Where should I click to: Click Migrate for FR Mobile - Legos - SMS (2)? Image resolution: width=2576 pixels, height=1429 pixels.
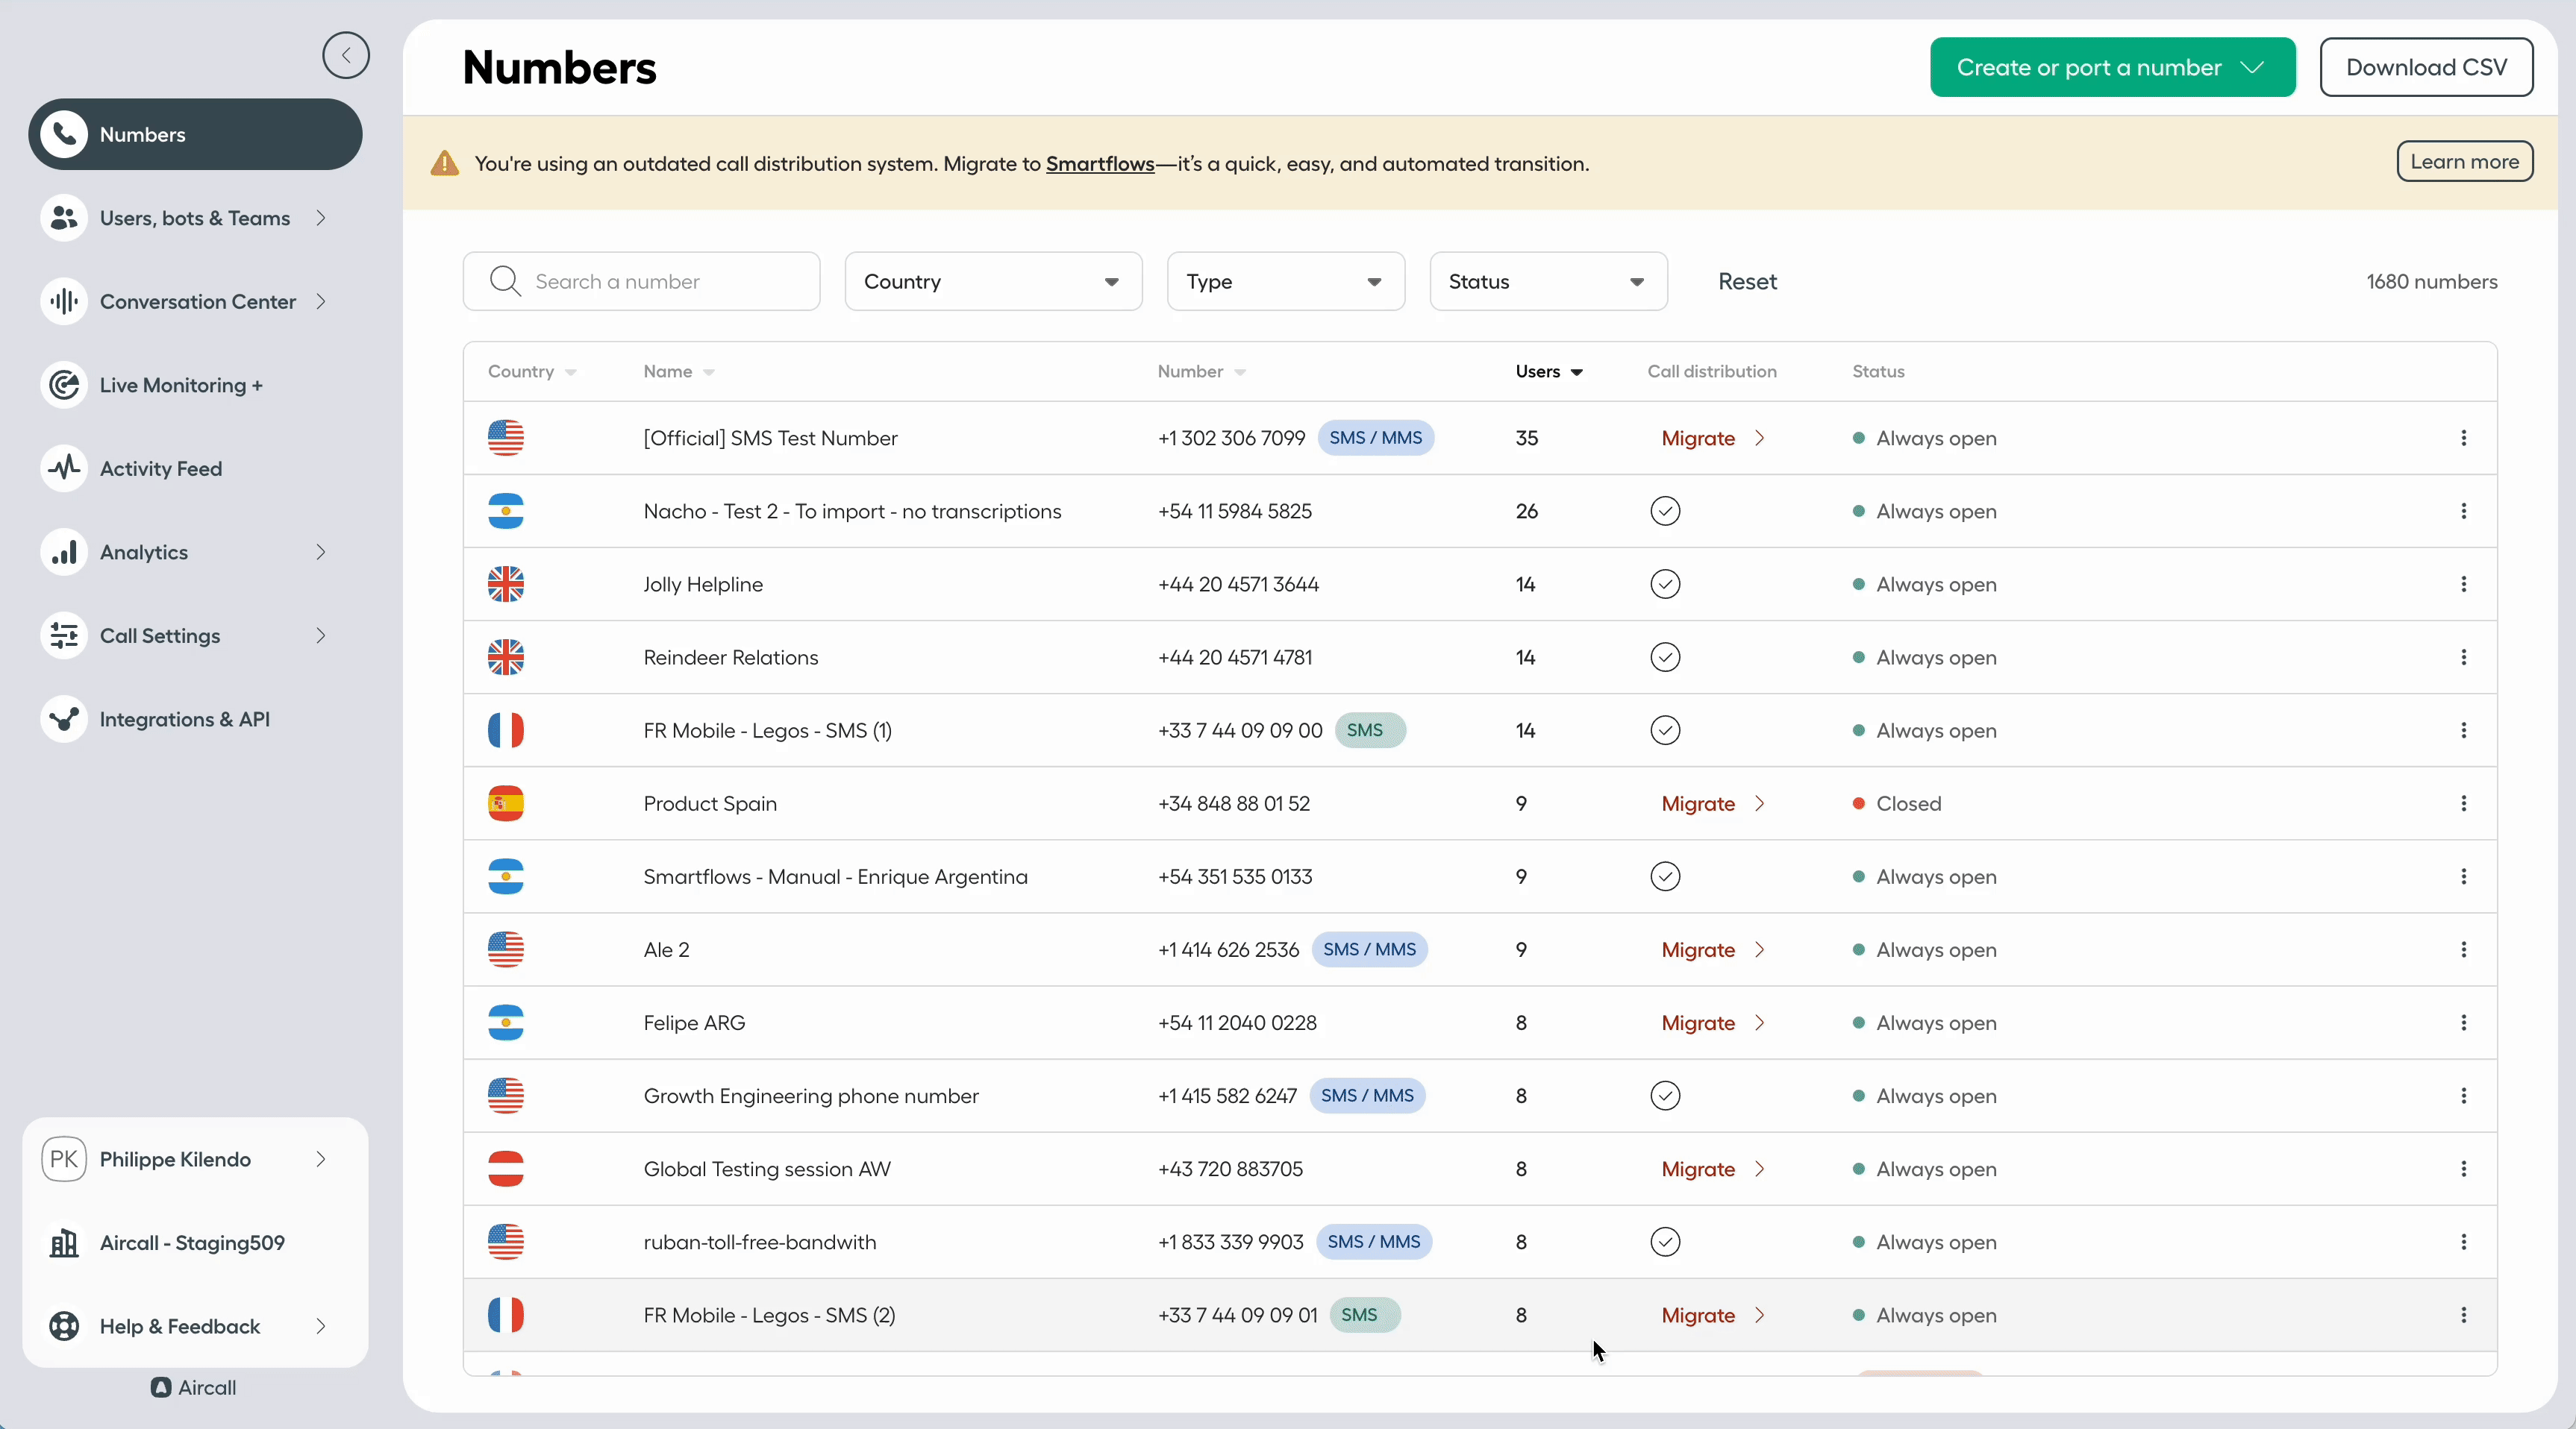pos(1712,1315)
